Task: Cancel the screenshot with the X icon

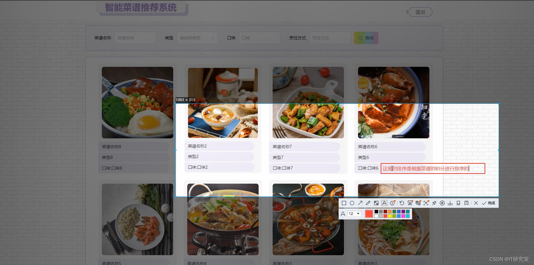Action: click(476, 203)
